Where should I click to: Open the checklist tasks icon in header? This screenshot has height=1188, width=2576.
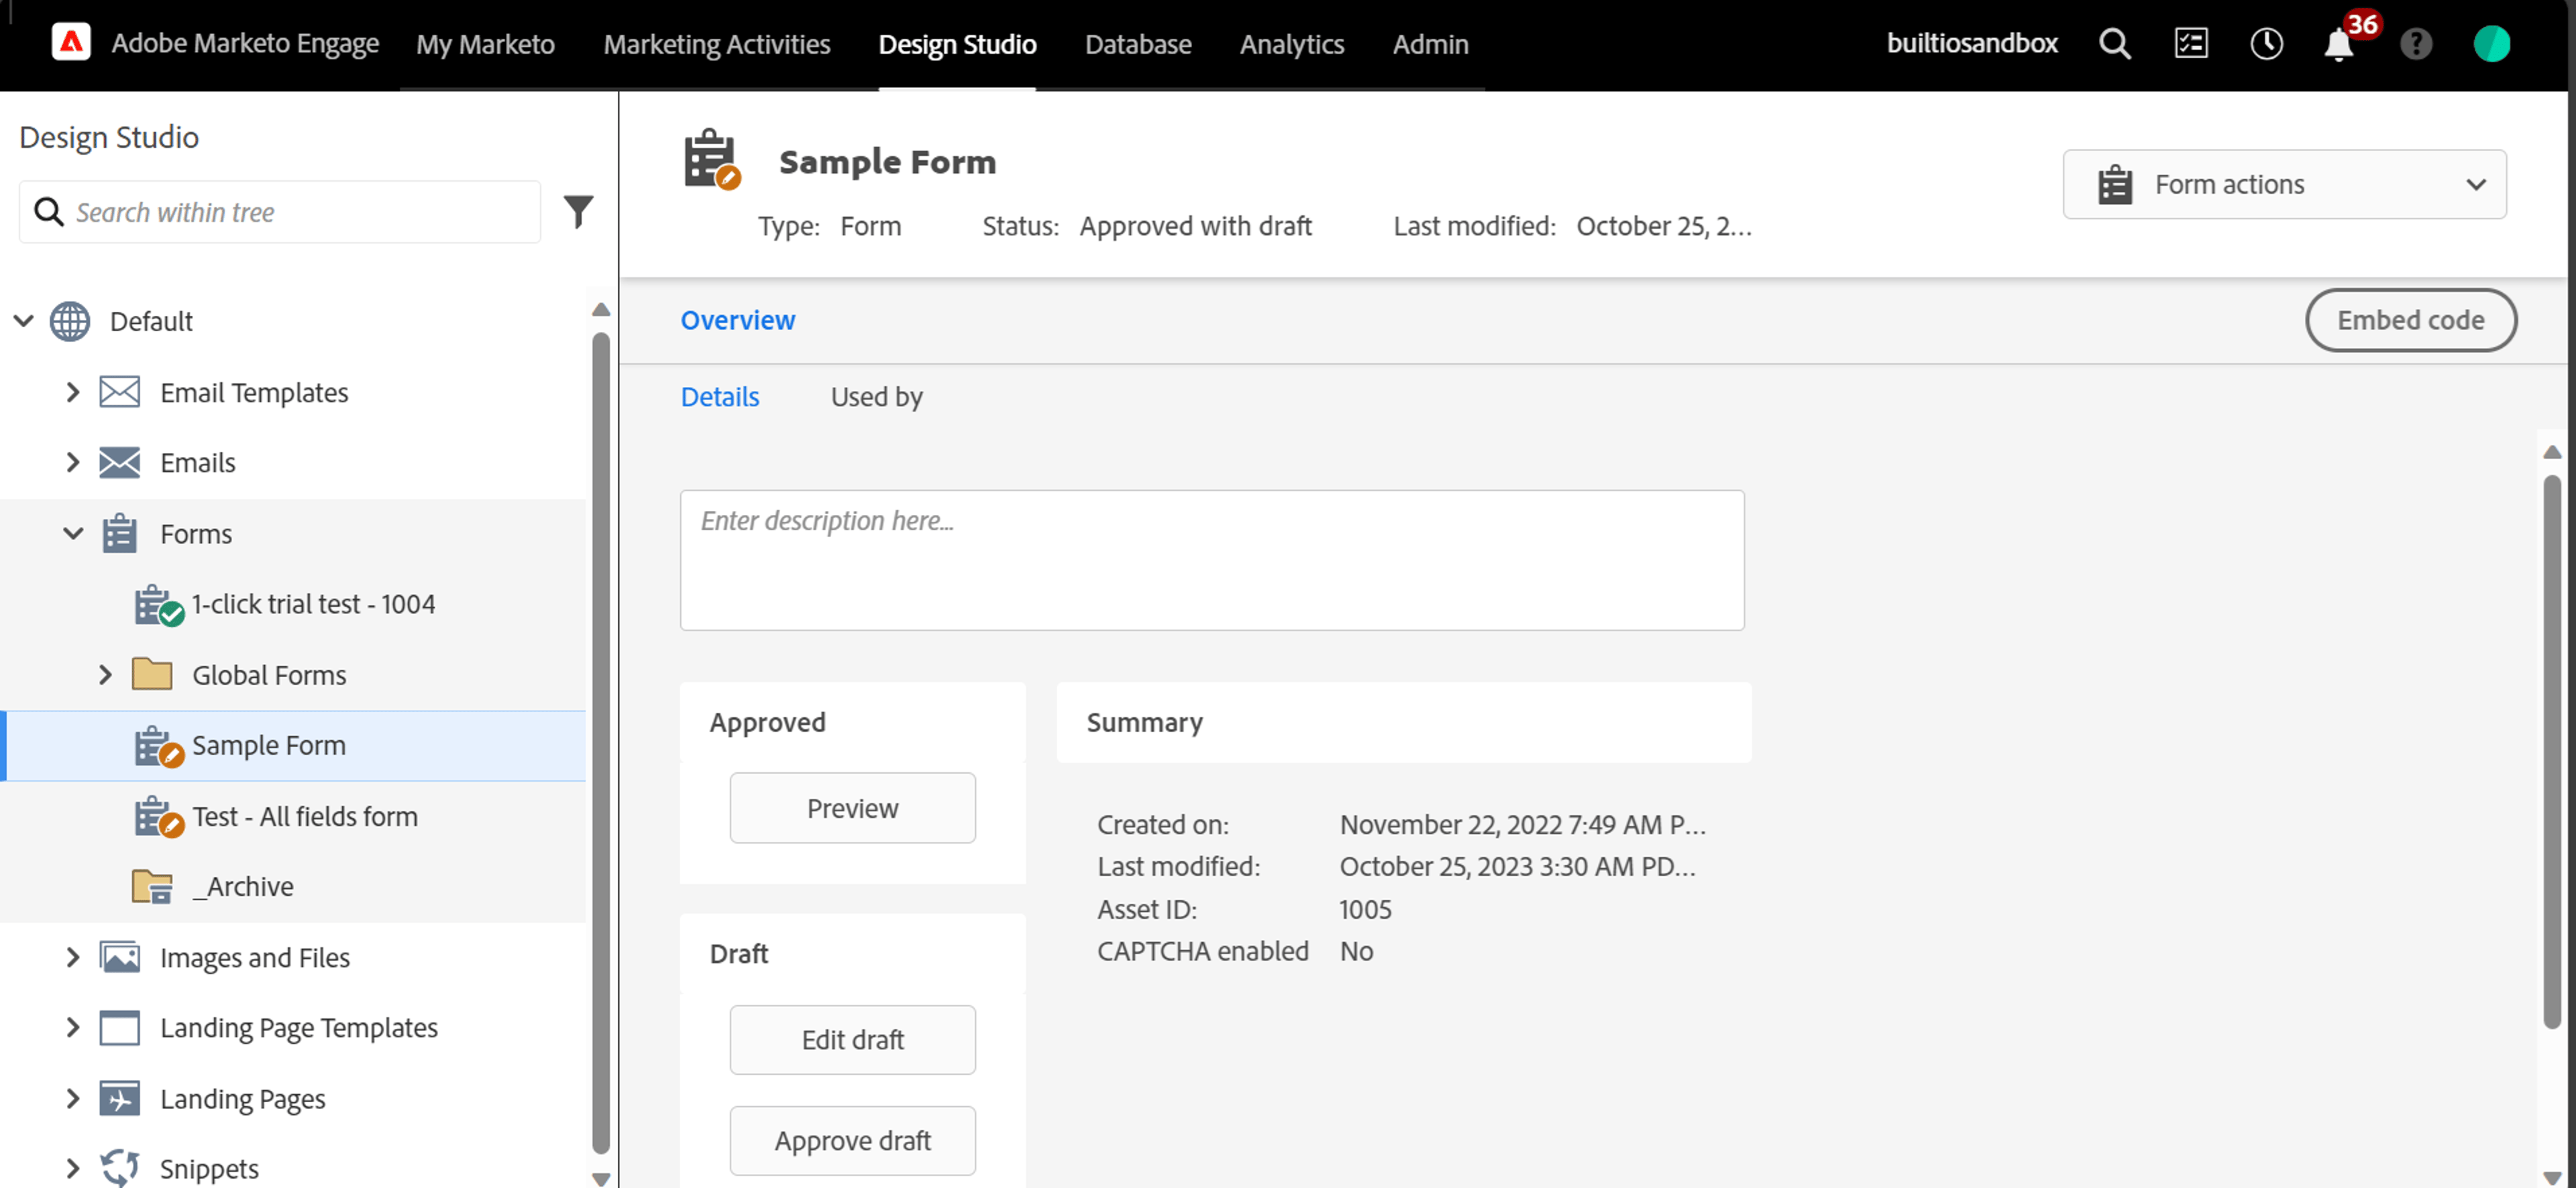click(2191, 43)
